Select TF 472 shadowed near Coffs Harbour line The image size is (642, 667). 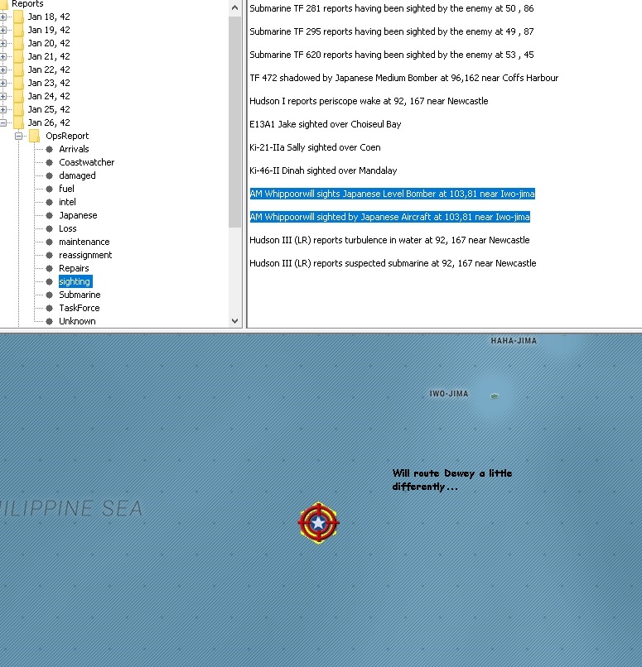pos(403,78)
